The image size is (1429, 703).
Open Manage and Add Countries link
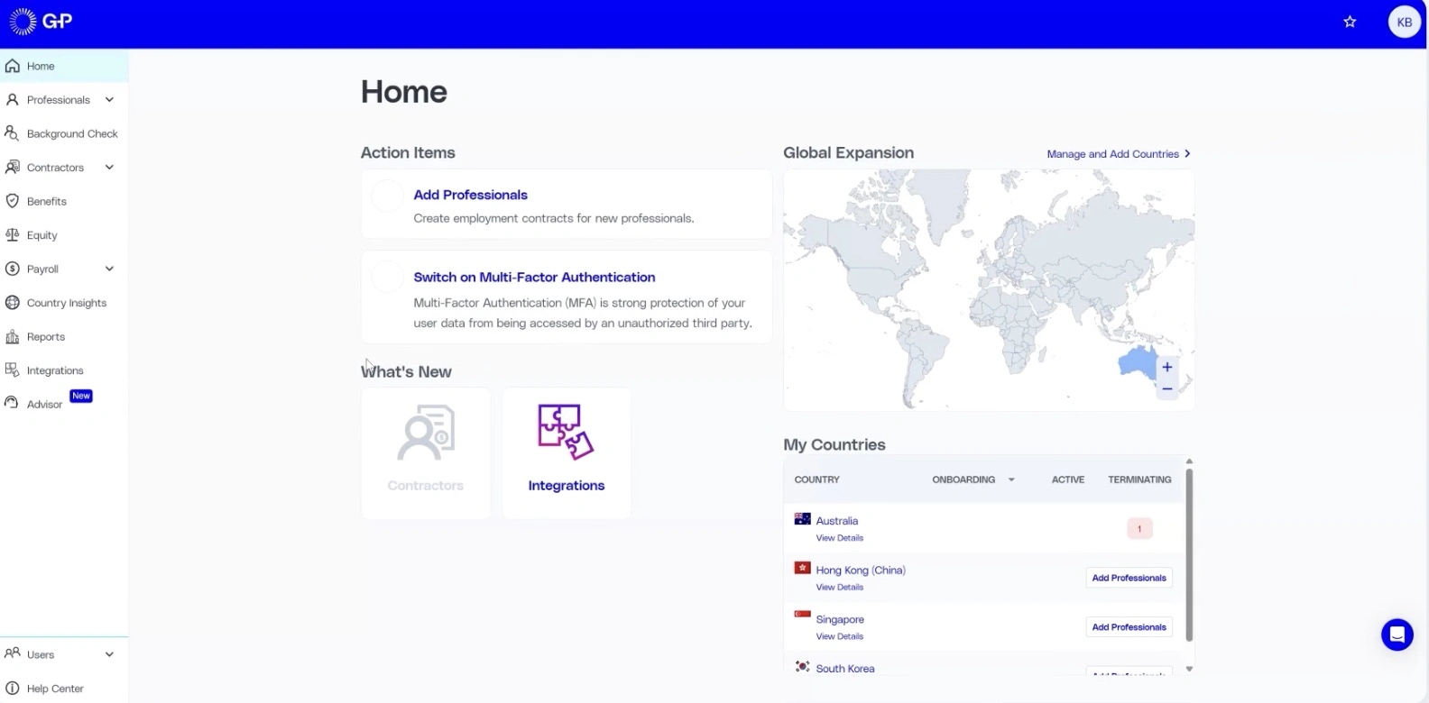pyautogui.click(x=1118, y=154)
